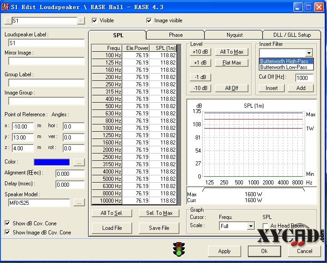The height and width of the screenshot is (263, 327).
Task: Go to previous loudspeaker with left arrow
Action: coord(8,20)
